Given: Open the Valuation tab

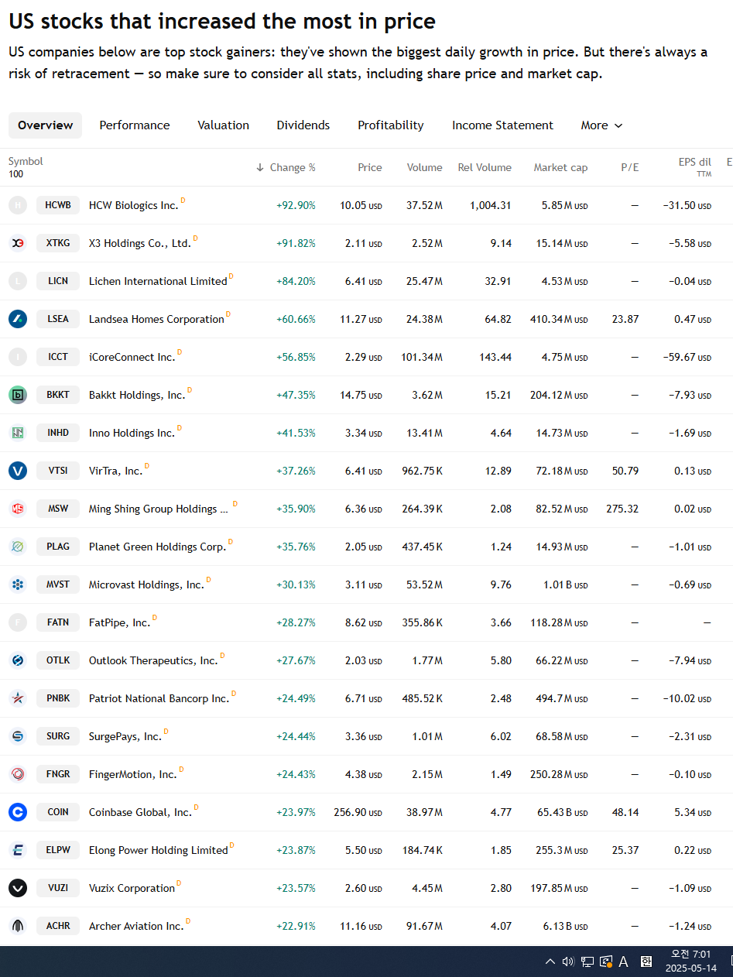Looking at the screenshot, I should point(223,125).
